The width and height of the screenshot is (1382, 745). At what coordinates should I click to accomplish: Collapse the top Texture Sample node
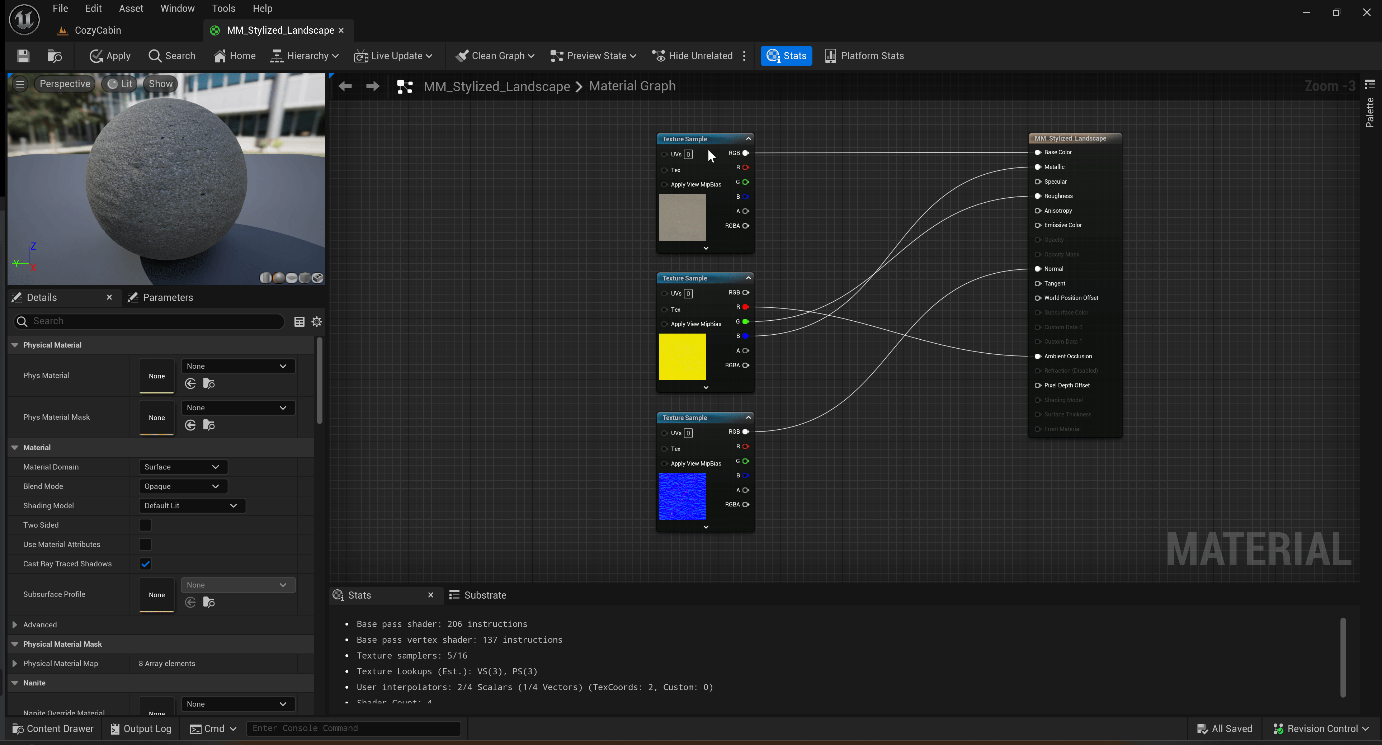(x=748, y=138)
